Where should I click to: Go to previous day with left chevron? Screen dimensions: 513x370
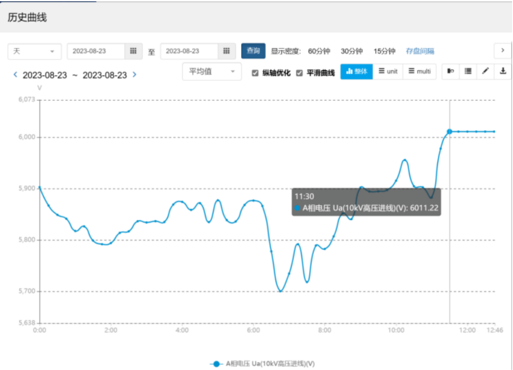point(16,75)
